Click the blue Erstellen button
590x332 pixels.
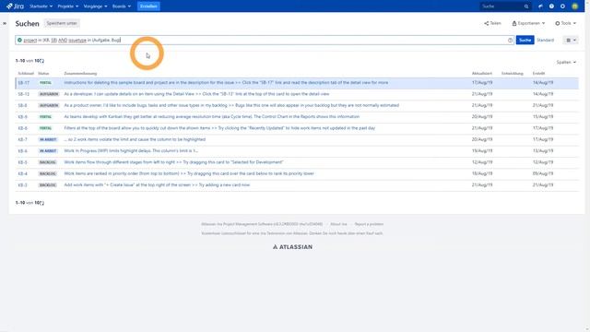click(x=148, y=6)
